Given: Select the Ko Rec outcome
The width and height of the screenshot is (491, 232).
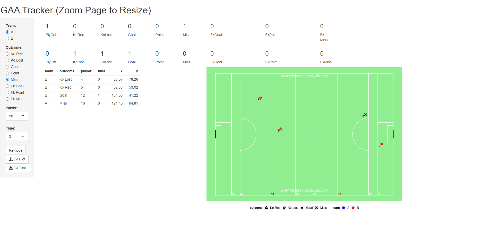Looking at the screenshot, I should point(7,54).
